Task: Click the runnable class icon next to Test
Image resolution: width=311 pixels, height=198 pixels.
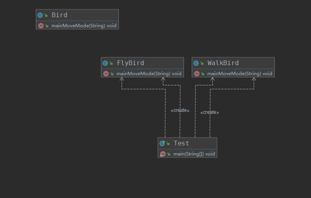Action: coord(162,143)
